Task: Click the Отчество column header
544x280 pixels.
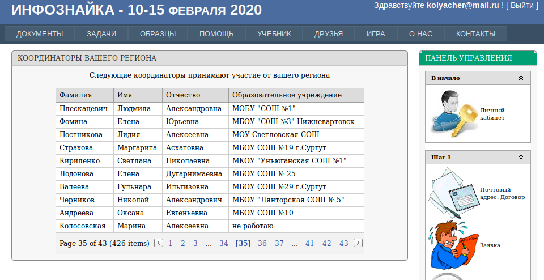Action: click(x=195, y=95)
